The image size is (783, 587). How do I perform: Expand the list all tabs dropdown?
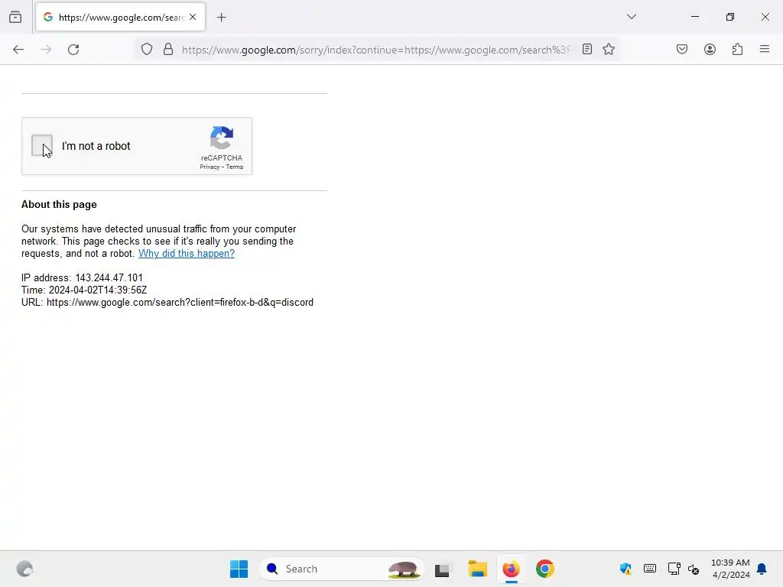pos(631,17)
